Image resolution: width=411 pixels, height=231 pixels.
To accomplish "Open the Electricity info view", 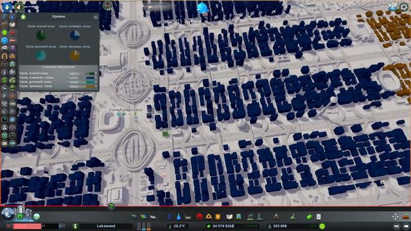I will (4, 17).
